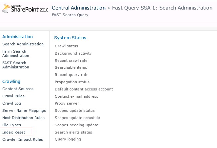Open File Types settings
This screenshot has width=217, height=148.
point(11,125)
